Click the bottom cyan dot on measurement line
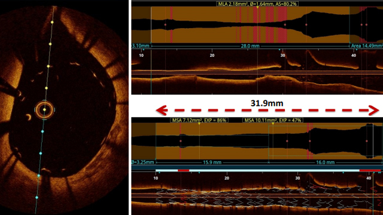 pos(37,198)
